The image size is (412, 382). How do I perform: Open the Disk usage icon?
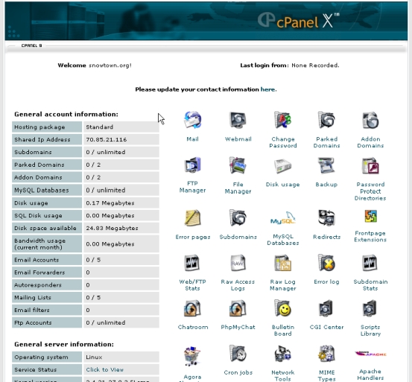(x=282, y=166)
